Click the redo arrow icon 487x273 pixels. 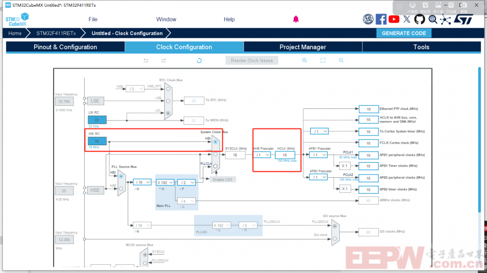pos(164,60)
